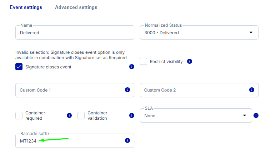266x155 pixels.
Task: Uncheck Signature closes event checkbox
Action: [x=19, y=67]
